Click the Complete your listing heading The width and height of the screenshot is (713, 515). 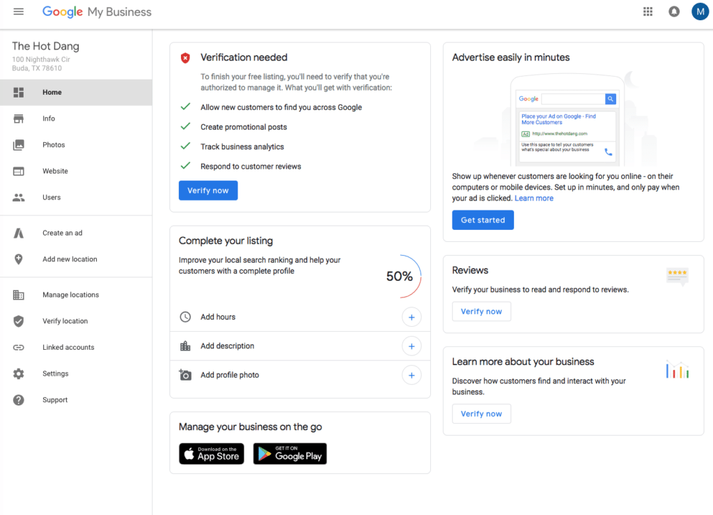[x=226, y=241]
